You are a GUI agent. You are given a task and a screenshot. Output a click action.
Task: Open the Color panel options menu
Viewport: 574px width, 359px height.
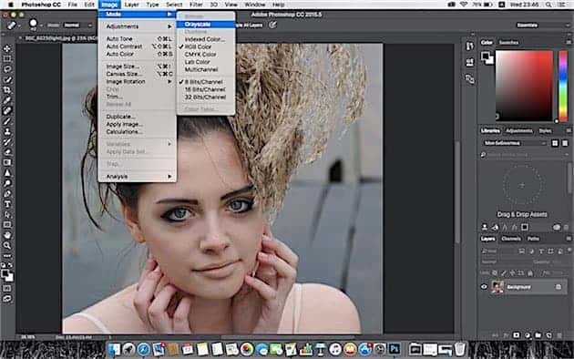click(x=569, y=43)
